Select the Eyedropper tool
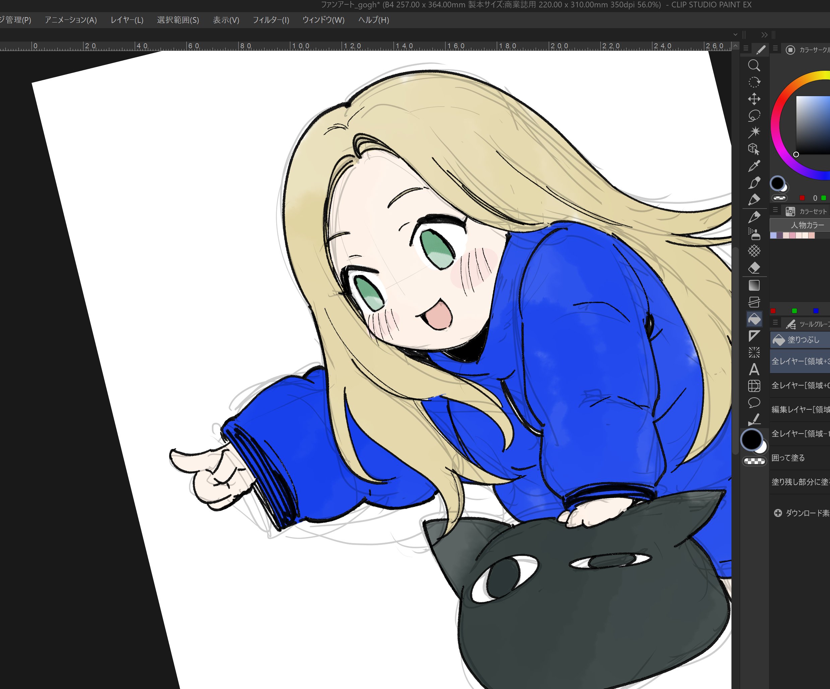 coord(754,166)
